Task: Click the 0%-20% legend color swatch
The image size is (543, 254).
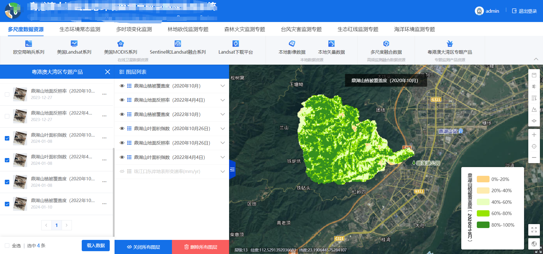Action: [x=483, y=179]
